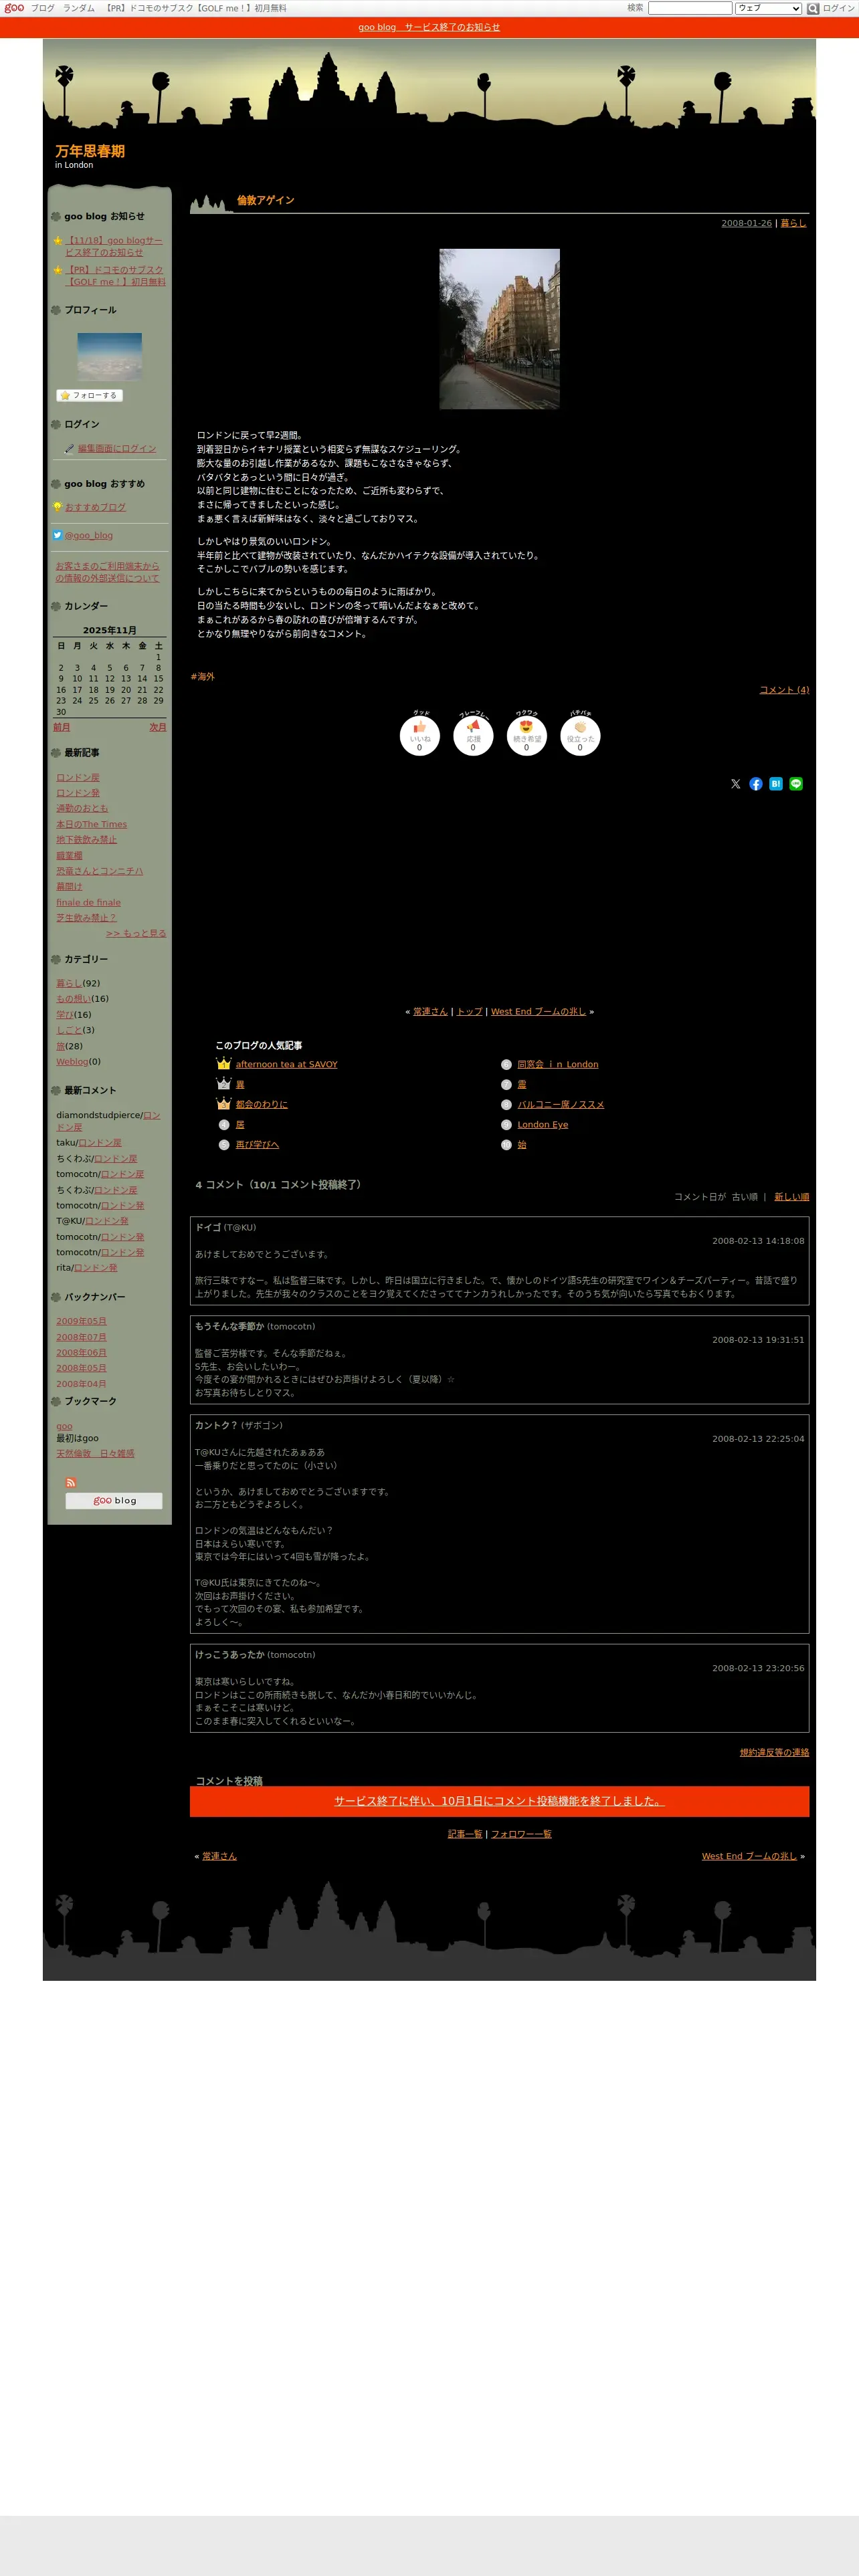Open popular article London Eye

point(542,1124)
